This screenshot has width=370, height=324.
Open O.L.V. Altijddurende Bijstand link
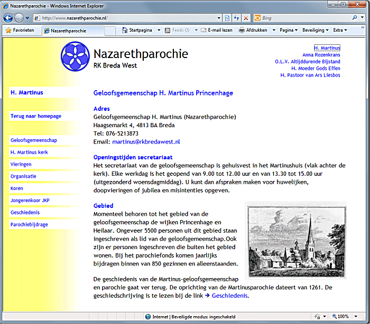click(x=308, y=62)
